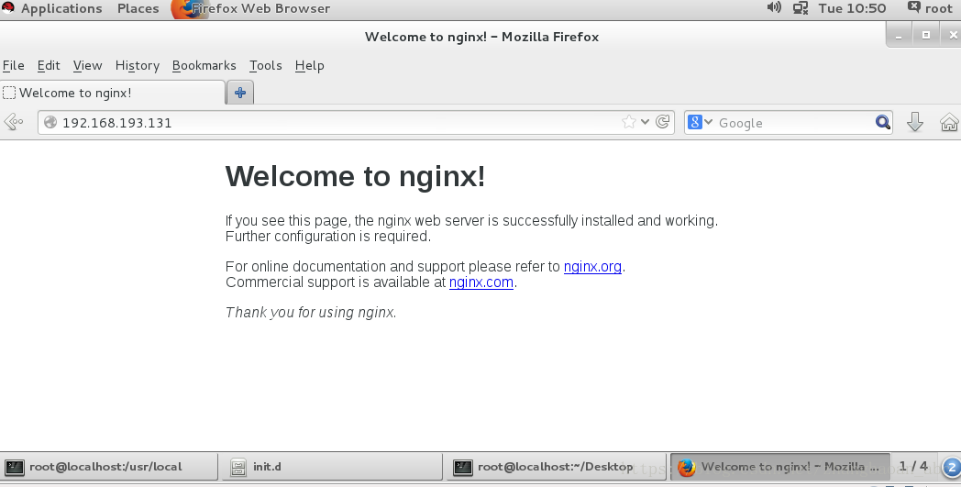961x487 pixels.
Task: Click the notification counter badge showing 2
Action: point(951,468)
